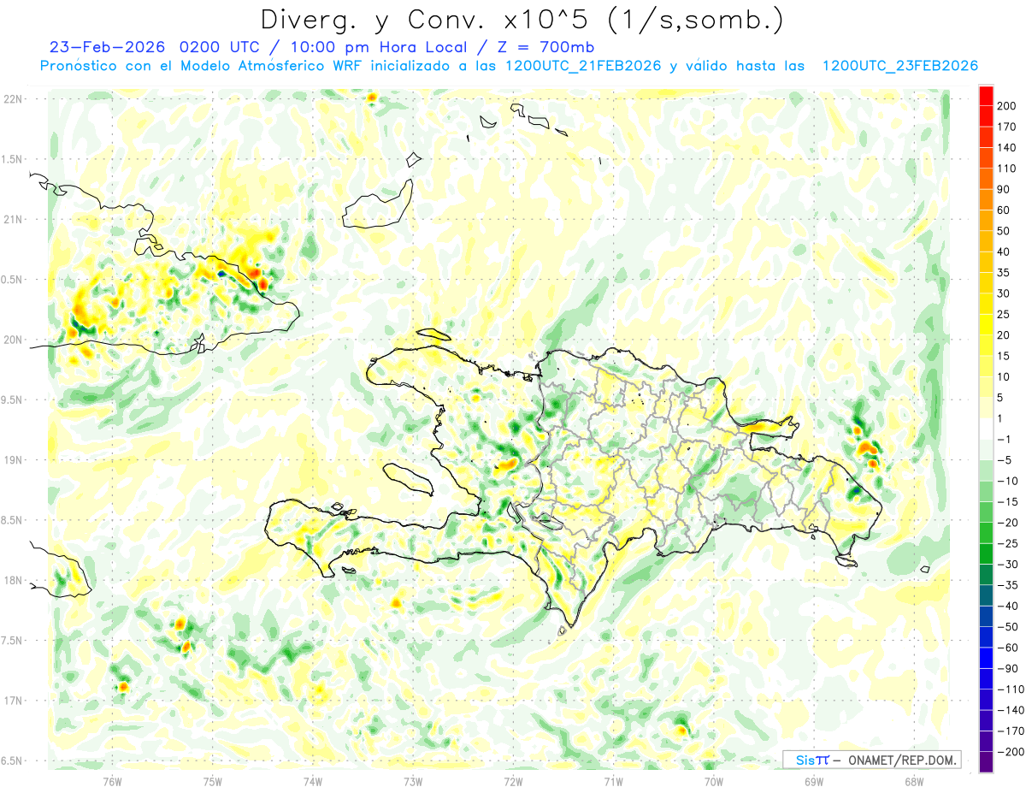The height and width of the screenshot is (793, 1026).
Task: Click the '-1' color bar value
Action: pos(1004,440)
